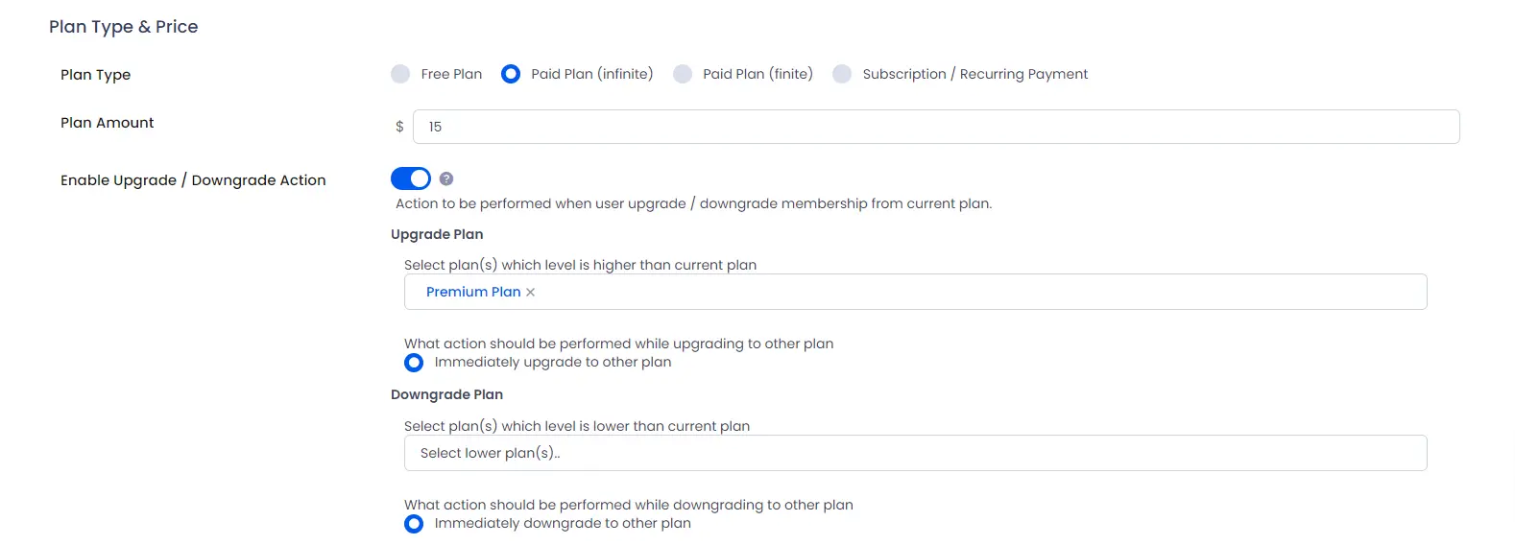Click into the Plan Amount field

936,127
